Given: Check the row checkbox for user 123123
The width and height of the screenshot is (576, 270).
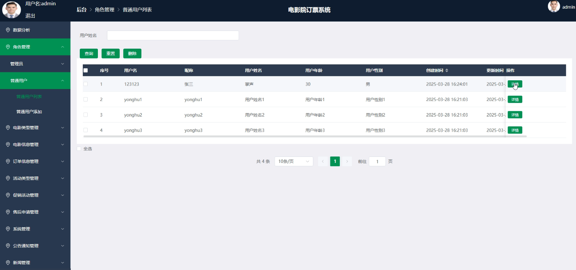Looking at the screenshot, I should 85,84.
